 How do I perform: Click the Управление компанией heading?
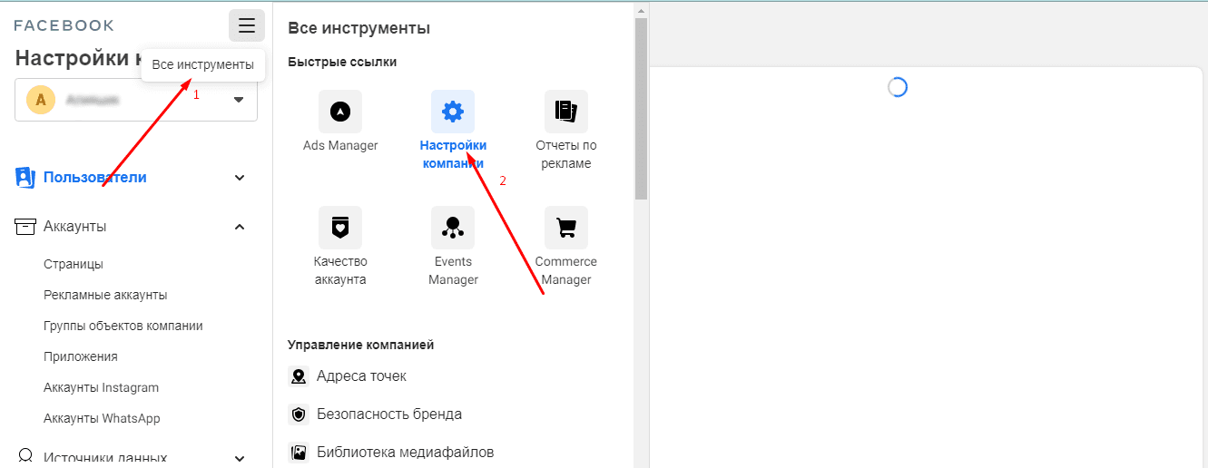tap(360, 345)
